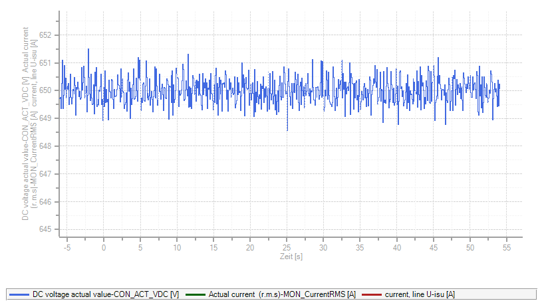The width and height of the screenshot is (546, 303).
Task: Click the y-axis label 649
Action: tap(45, 118)
